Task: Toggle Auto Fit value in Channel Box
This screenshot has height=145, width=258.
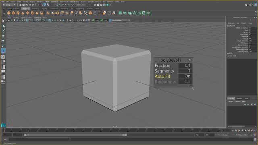Action: 253,39
